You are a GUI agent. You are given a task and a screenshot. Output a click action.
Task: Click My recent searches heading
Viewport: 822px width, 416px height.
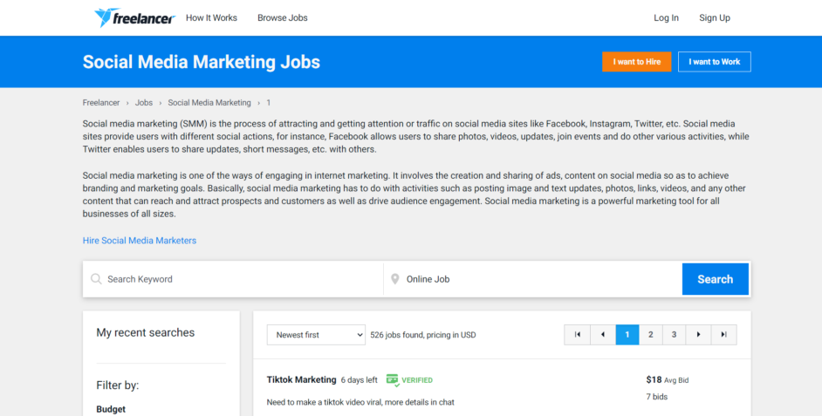tap(145, 332)
